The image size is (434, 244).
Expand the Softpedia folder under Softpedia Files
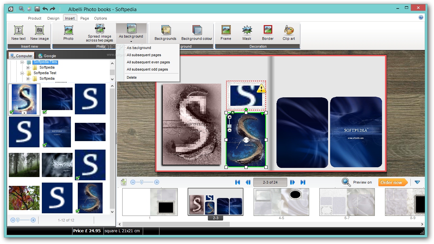[28, 68]
